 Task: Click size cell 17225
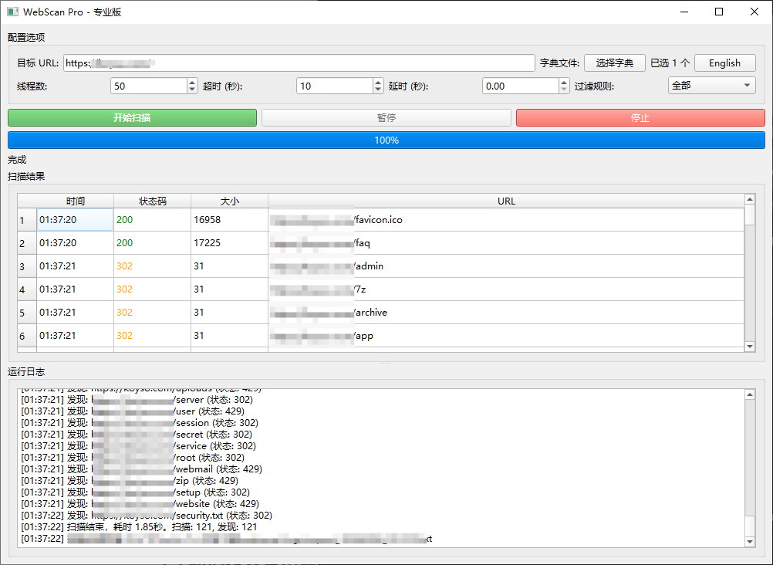pos(230,243)
